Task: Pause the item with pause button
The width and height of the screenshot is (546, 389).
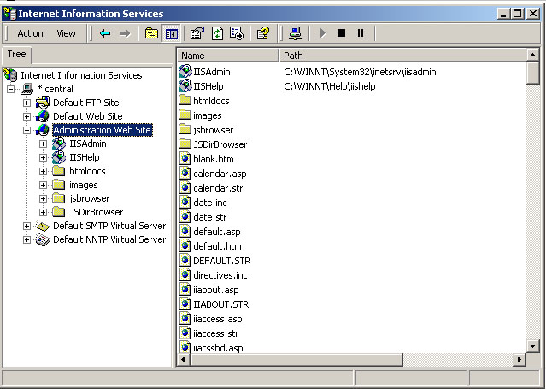Action: (361, 33)
